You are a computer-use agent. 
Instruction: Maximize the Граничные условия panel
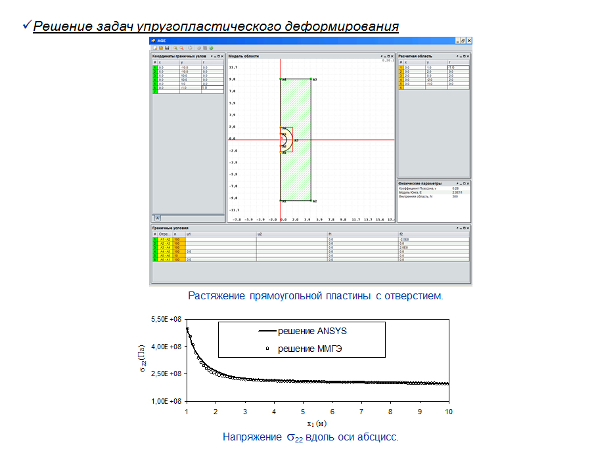tap(465, 228)
